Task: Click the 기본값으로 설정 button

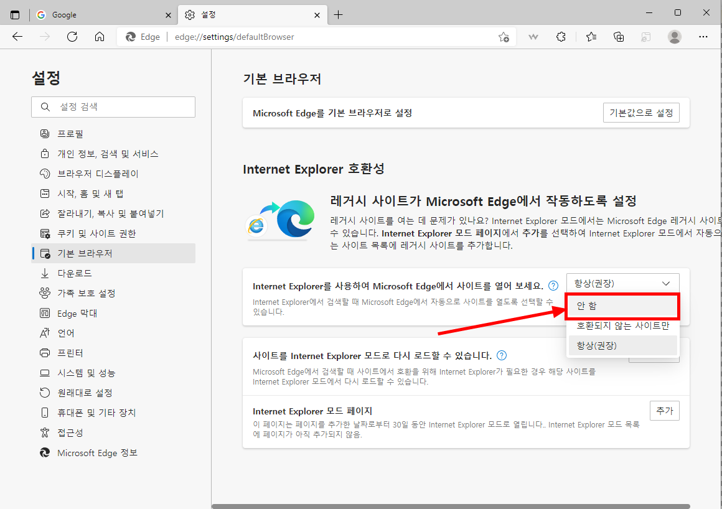Action: coord(641,113)
